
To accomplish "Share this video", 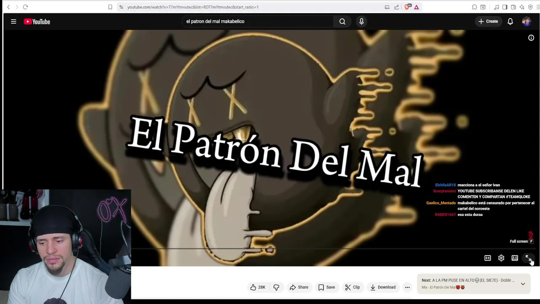I will point(299,288).
